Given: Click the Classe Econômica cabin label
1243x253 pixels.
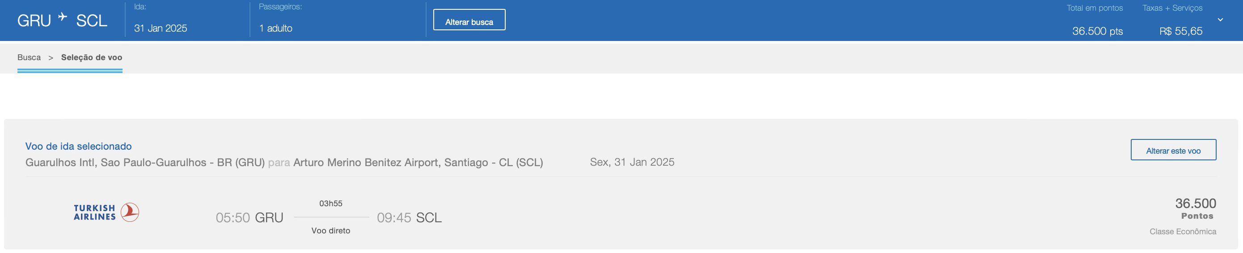Looking at the screenshot, I should [x=1182, y=232].
